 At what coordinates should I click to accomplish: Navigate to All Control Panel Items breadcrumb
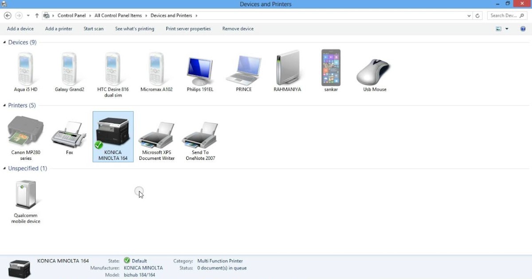click(x=118, y=15)
